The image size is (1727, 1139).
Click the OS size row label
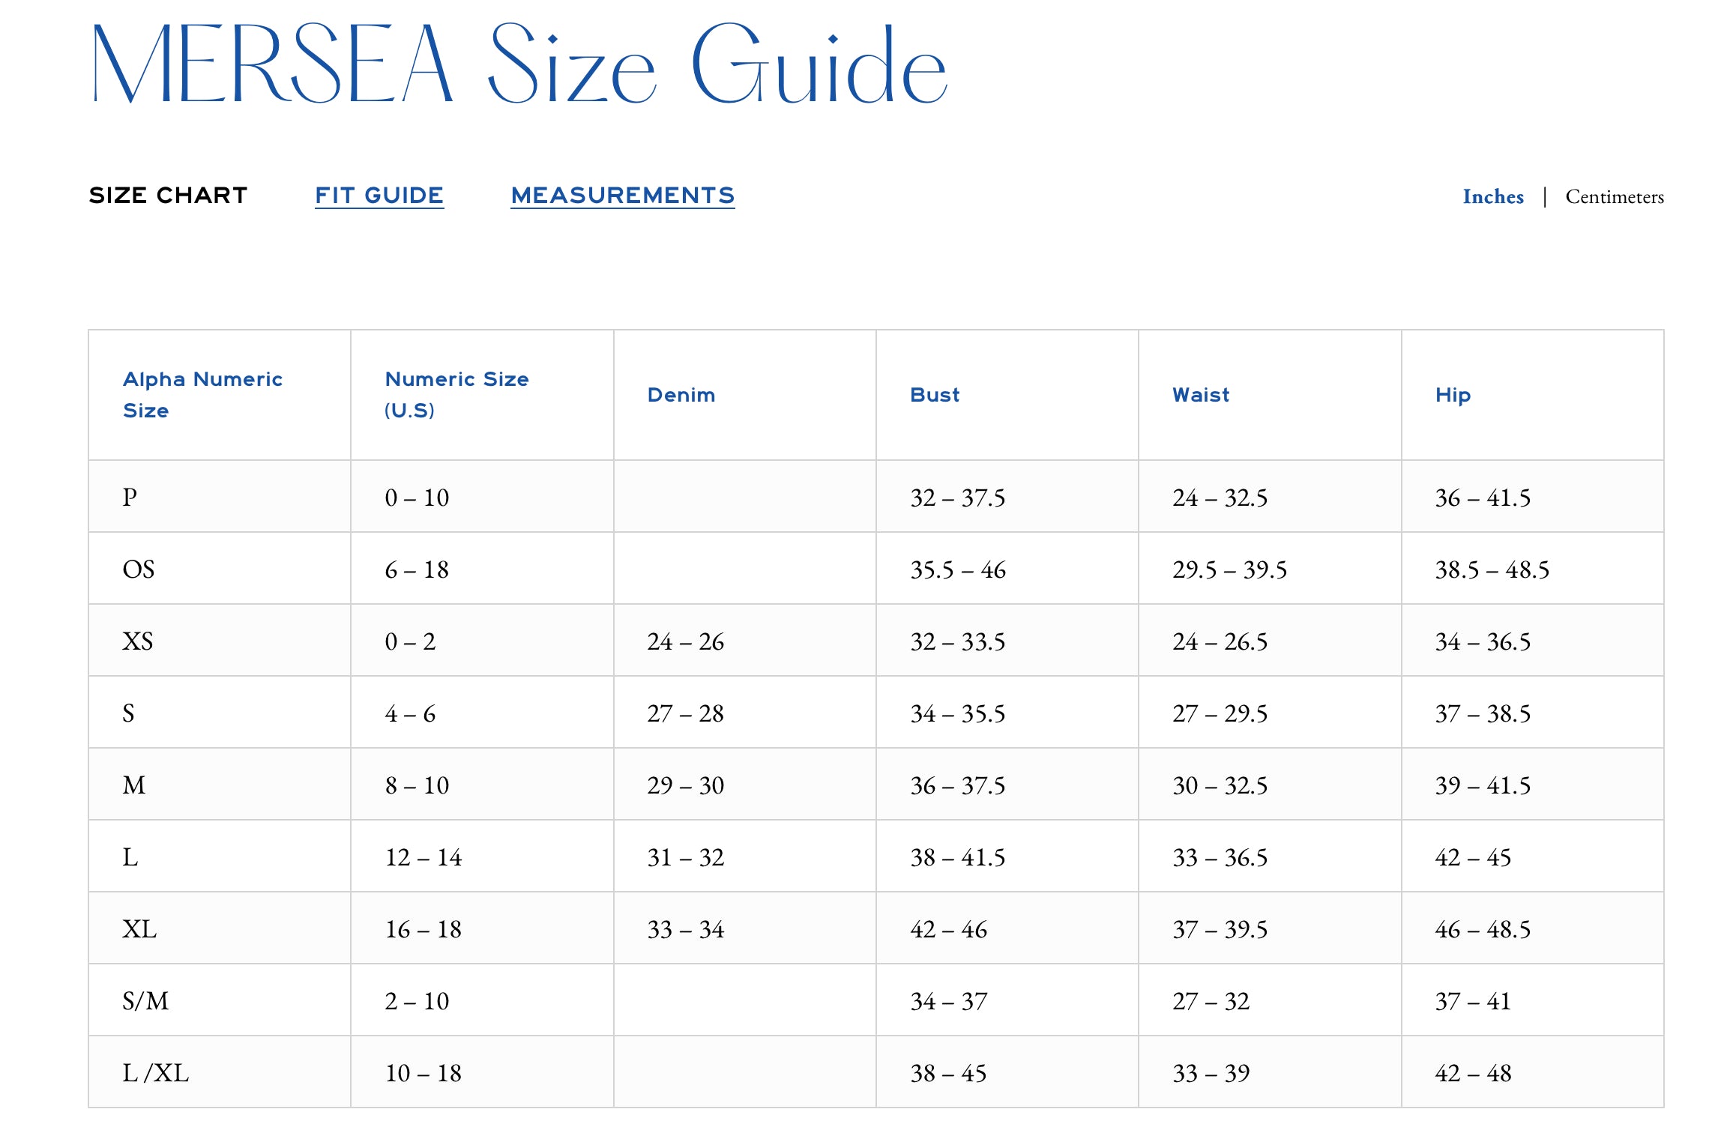coord(139,569)
